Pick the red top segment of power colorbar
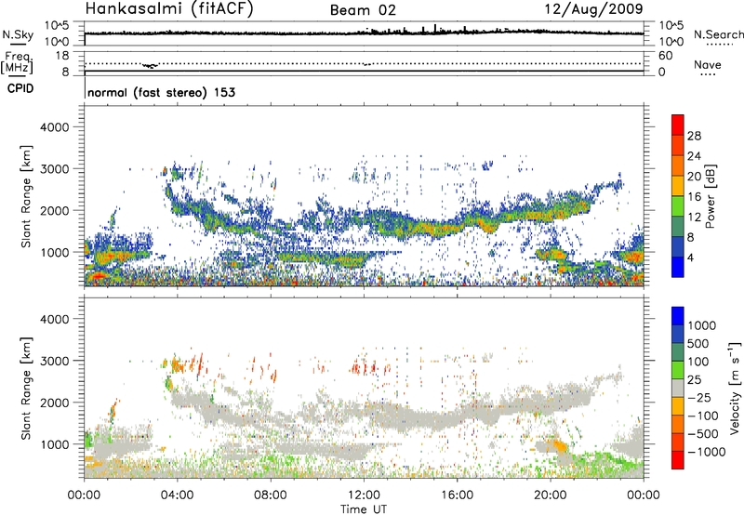The width and height of the screenshot is (744, 515). point(678,125)
